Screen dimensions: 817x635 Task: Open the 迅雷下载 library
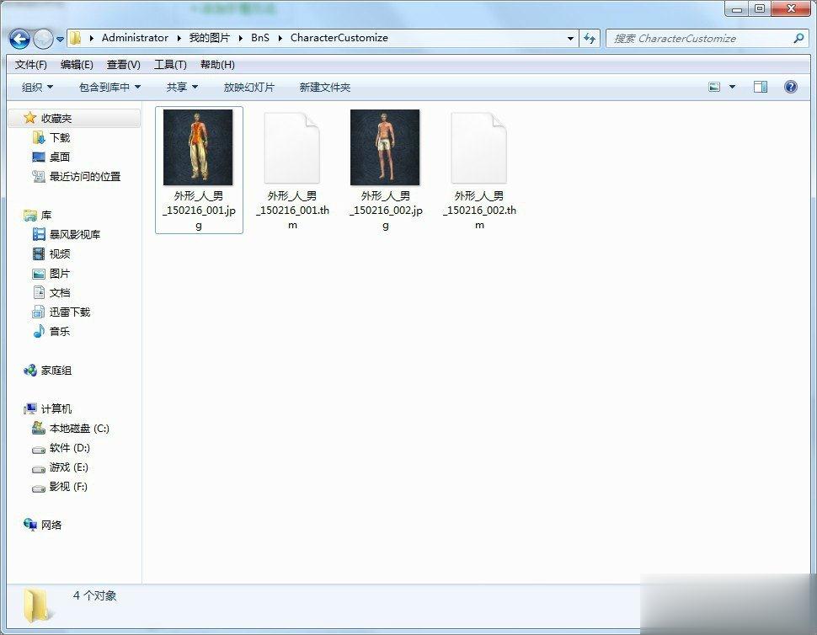point(70,312)
